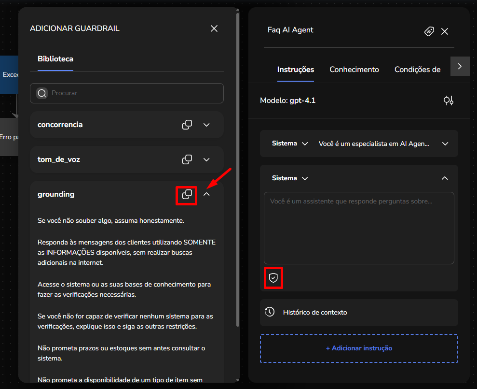Close the Adicionar Guardrail panel
The height and width of the screenshot is (389, 477).
coord(214,29)
